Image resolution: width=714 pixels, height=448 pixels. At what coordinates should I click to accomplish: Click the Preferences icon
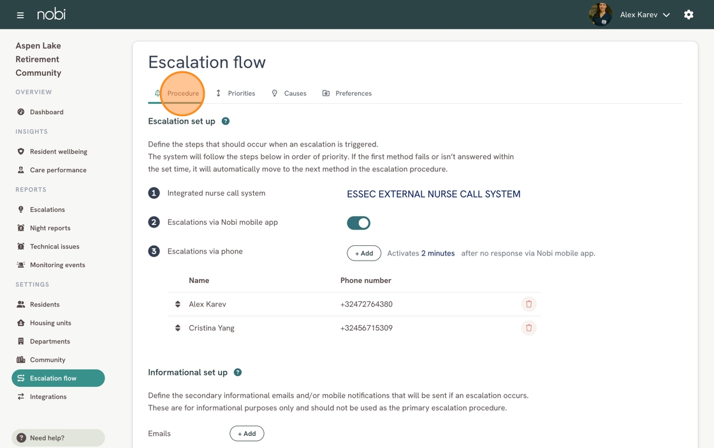click(x=326, y=93)
